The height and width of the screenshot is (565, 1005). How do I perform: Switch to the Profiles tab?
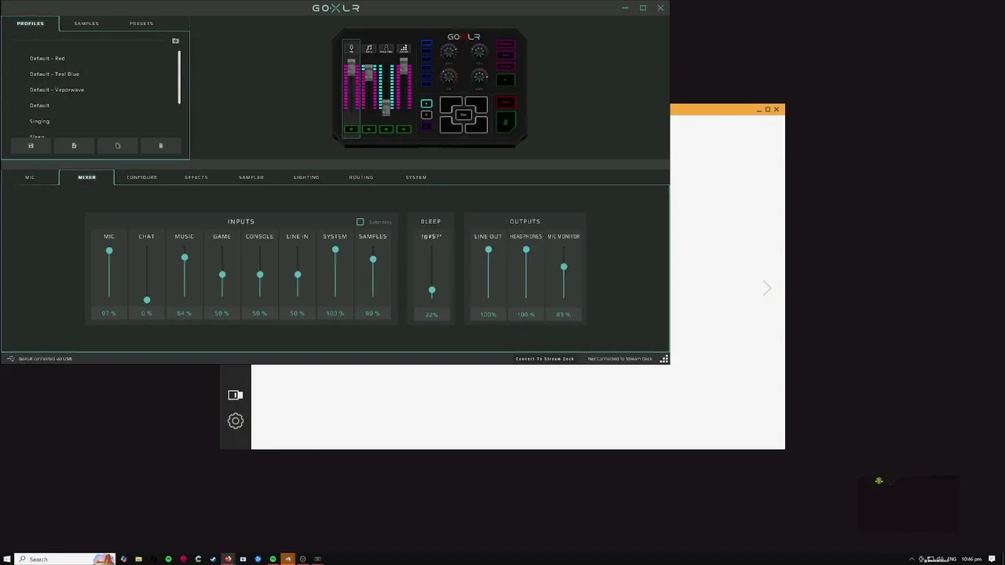click(x=31, y=24)
